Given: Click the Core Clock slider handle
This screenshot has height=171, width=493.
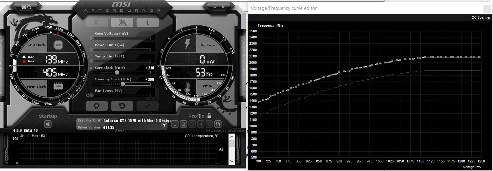Looking at the screenshot, I should (117, 73).
